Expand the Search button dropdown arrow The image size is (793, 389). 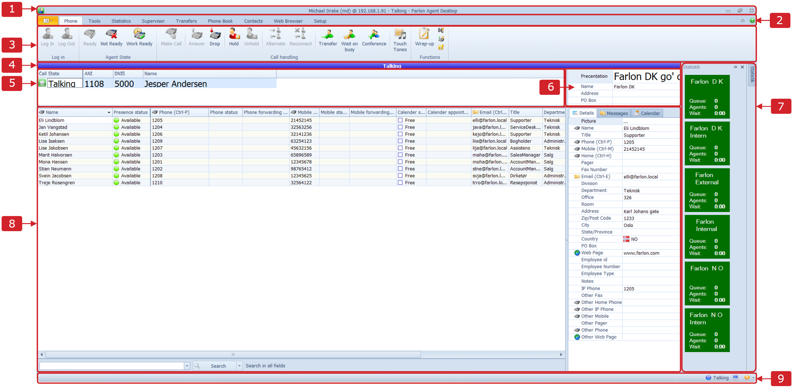[239, 366]
